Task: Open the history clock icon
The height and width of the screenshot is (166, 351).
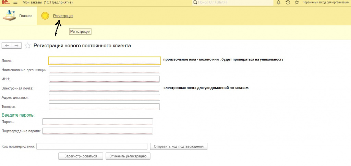Action: (288, 2)
